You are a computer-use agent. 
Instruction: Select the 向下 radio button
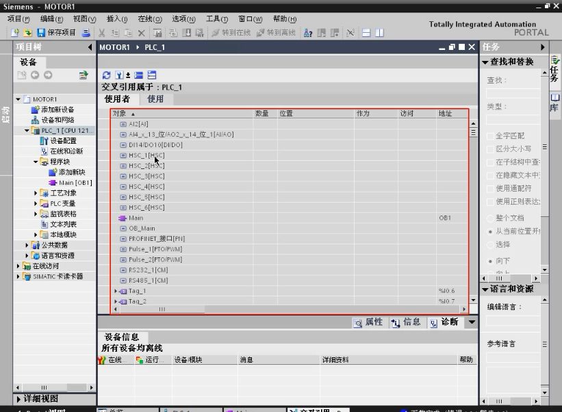(490, 261)
